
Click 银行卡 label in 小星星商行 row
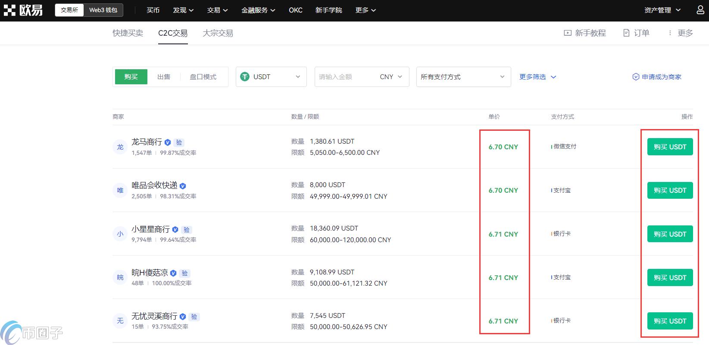pos(562,234)
